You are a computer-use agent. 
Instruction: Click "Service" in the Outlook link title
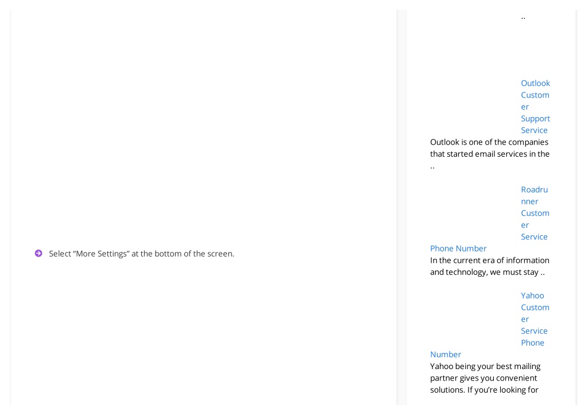click(x=534, y=130)
